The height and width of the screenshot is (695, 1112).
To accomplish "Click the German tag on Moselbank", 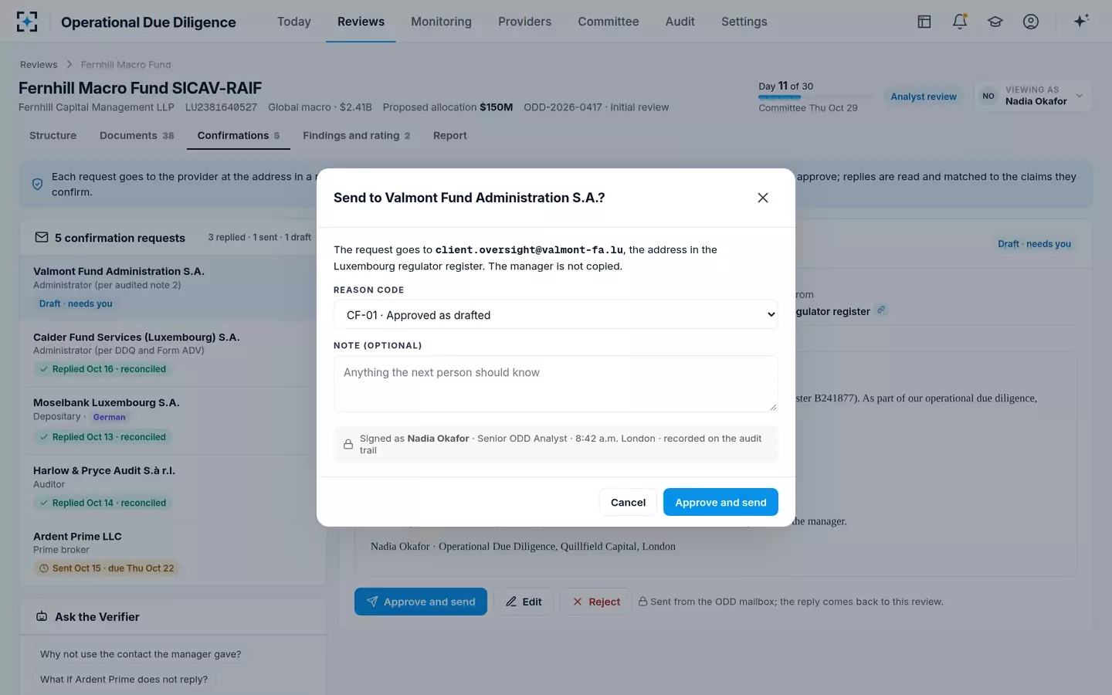I will point(109,417).
